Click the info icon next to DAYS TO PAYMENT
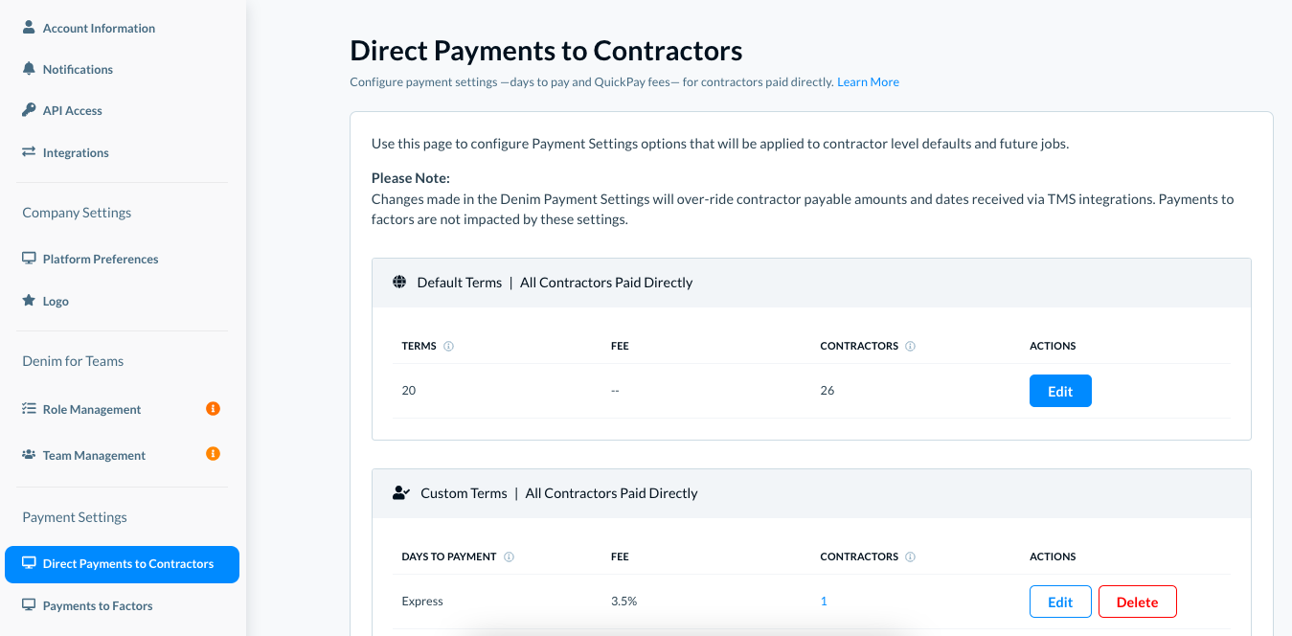Image resolution: width=1292 pixels, height=636 pixels. [509, 556]
